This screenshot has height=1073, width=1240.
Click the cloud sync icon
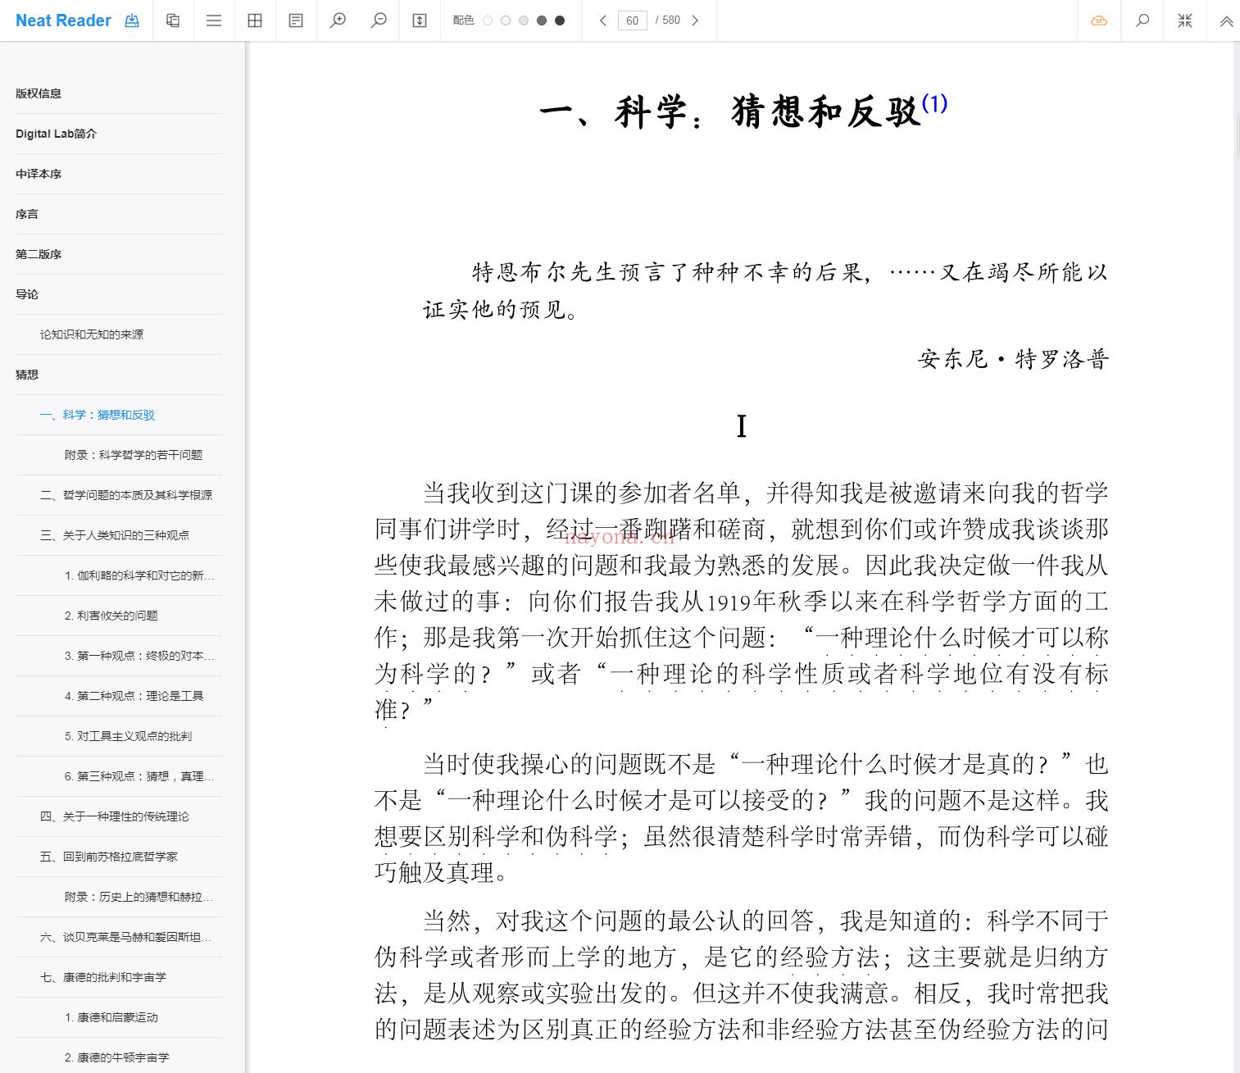[x=1099, y=20]
